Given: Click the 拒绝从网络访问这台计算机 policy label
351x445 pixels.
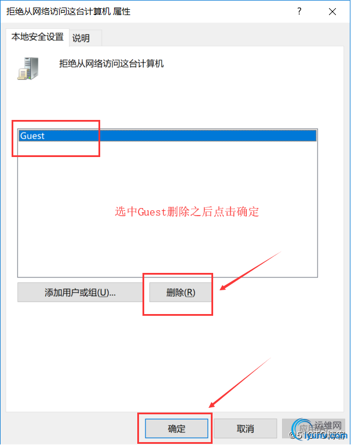Looking at the screenshot, I should 111,63.
